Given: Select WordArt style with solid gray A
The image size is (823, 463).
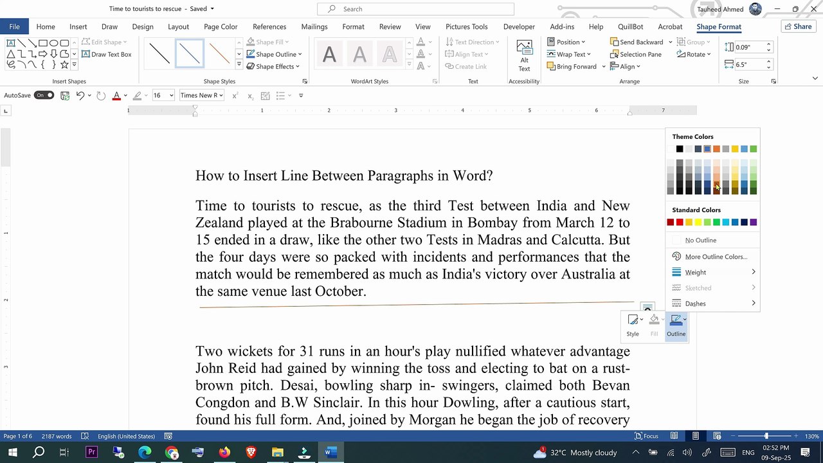Looking at the screenshot, I should pos(329,54).
